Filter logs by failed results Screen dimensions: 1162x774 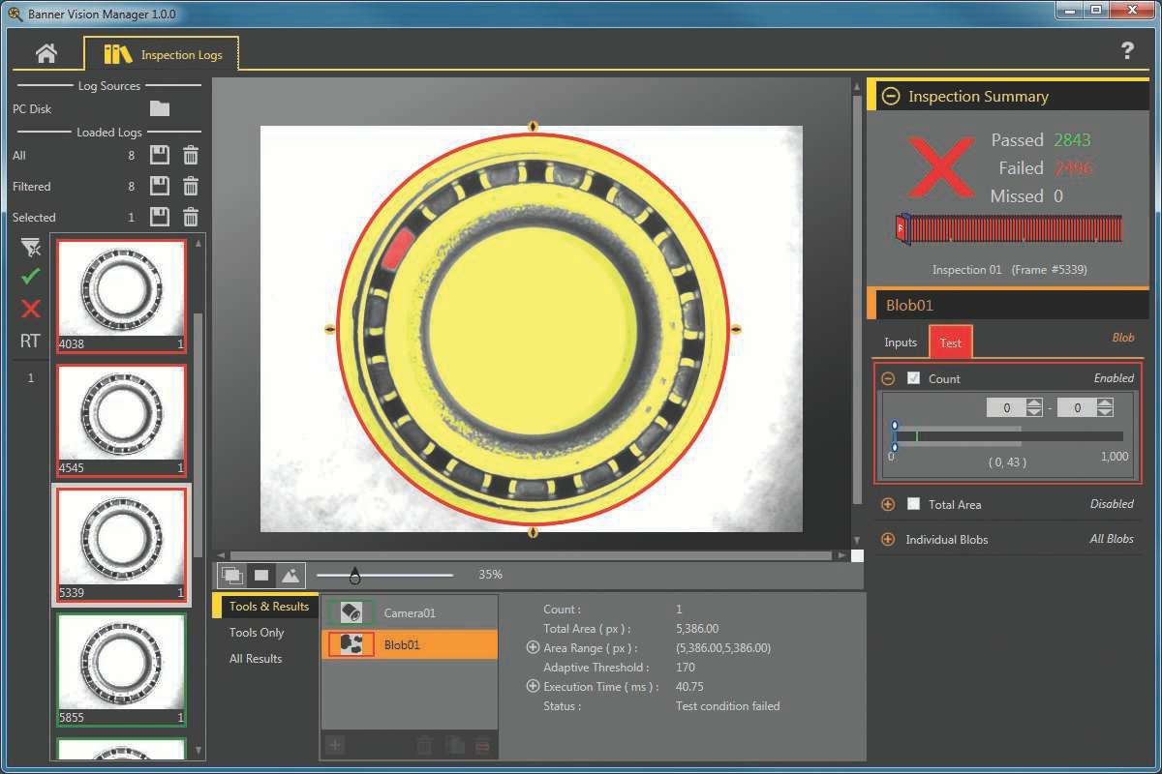[x=29, y=309]
